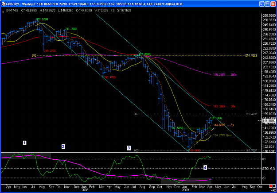
Task: Click the O:147.0000 value in data row
Action: point(84,11)
